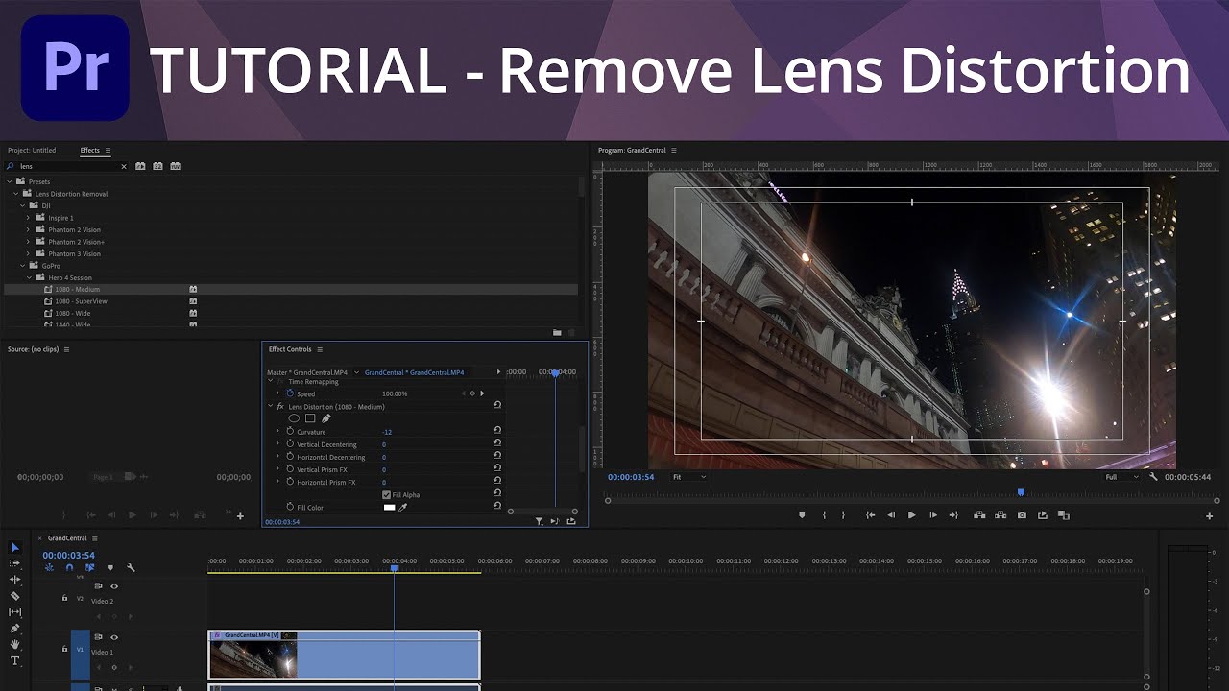Expand the Vertical Decentering property
1229x691 pixels.
tap(278, 444)
